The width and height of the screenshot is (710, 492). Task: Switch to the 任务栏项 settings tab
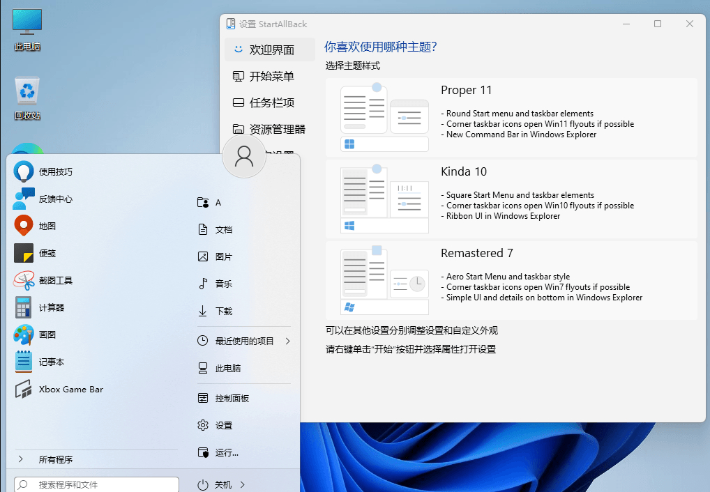pyautogui.click(x=270, y=102)
